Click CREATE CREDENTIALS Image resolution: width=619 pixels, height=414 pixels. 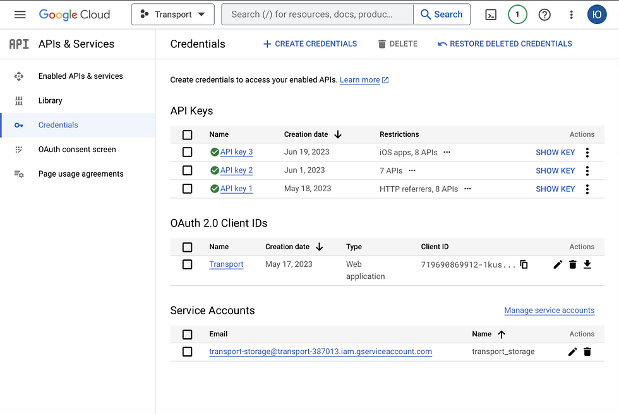[310, 44]
